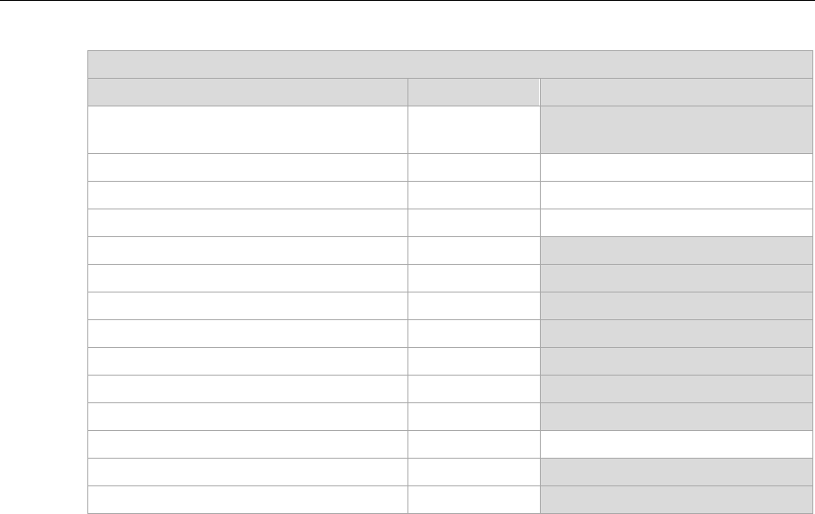The width and height of the screenshot is (815, 514).
Task: Click the tall middle-column cell under the header
Action: point(474,130)
